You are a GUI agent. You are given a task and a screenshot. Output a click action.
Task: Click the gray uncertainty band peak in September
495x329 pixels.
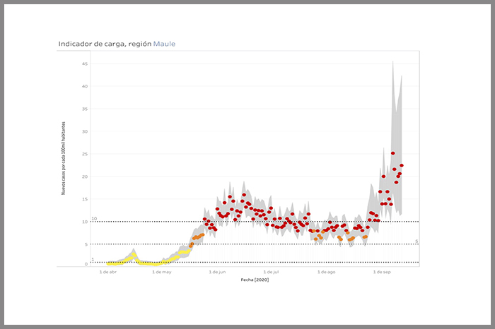click(393, 62)
